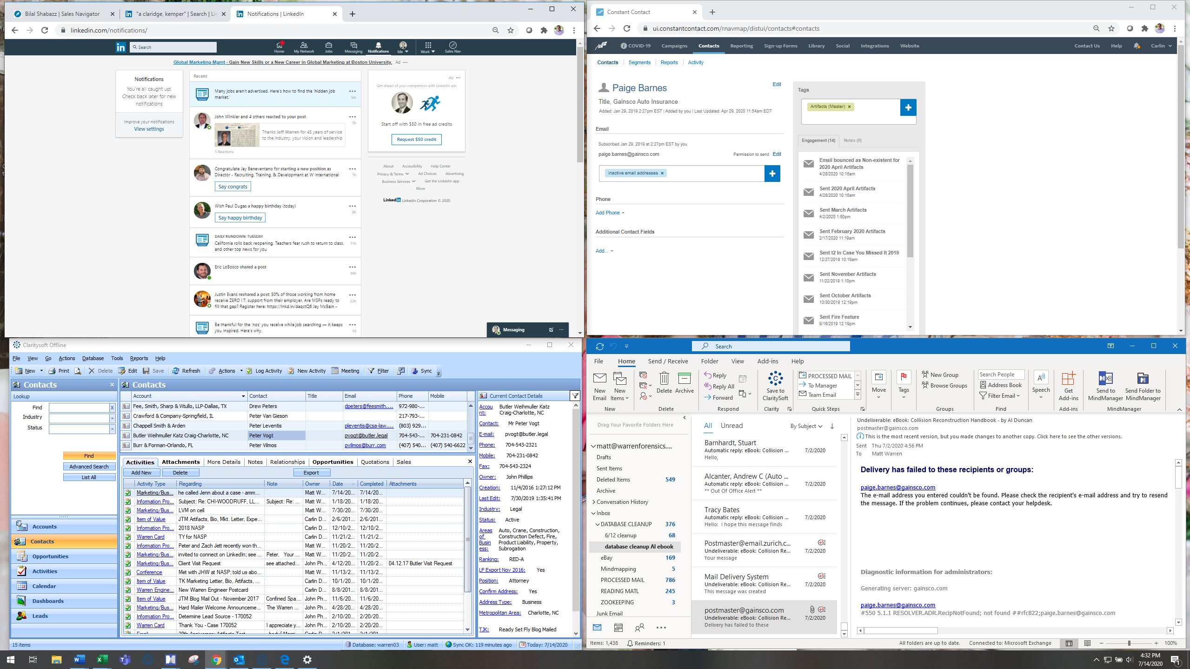Toggle checkbox for 'he called Jenn about a case' row
Screen dimensions: 1190x669
click(x=128, y=493)
